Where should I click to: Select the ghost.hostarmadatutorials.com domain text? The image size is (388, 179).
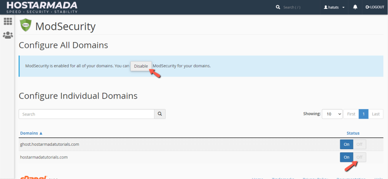tap(50, 144)
